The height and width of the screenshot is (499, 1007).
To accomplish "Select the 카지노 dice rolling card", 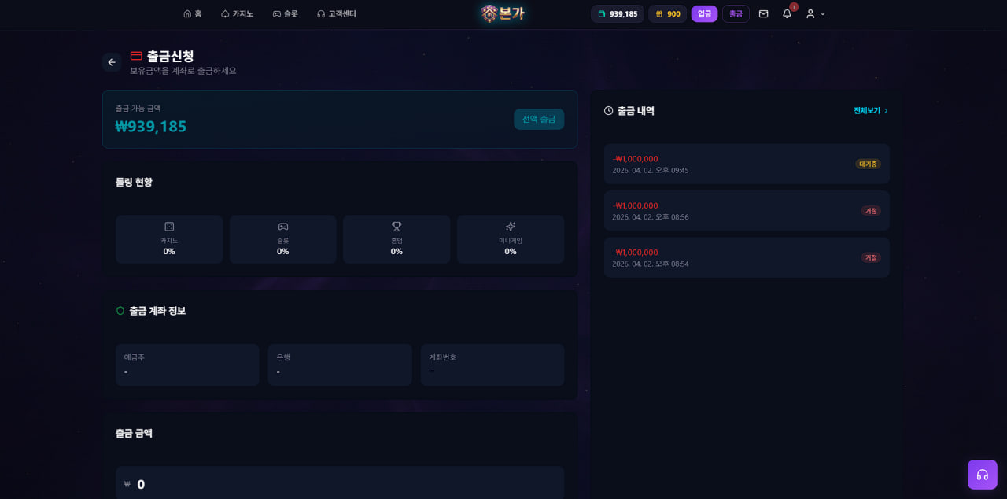I will (169, 239).
